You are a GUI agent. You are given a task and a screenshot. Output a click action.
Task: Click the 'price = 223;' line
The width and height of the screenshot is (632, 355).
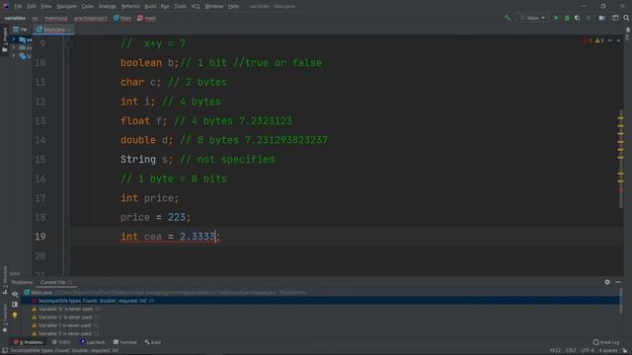(155, 217)
